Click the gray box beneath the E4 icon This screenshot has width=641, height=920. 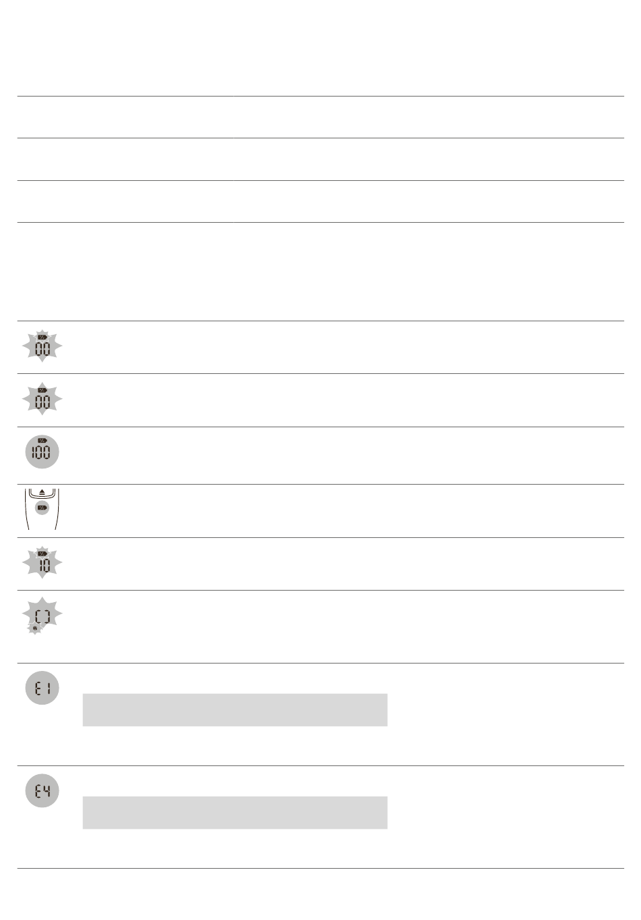point(235,813)
